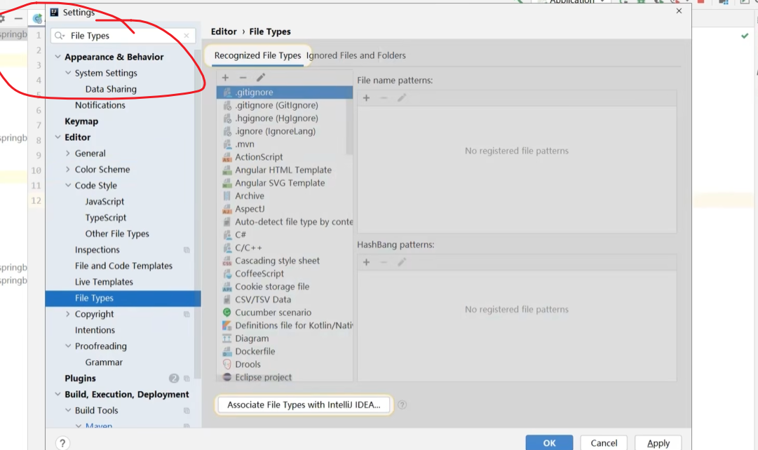The width and height of the screenshot is (758, 450).
Task: Open Grammar proofreading settings
Action: point(104,362)
